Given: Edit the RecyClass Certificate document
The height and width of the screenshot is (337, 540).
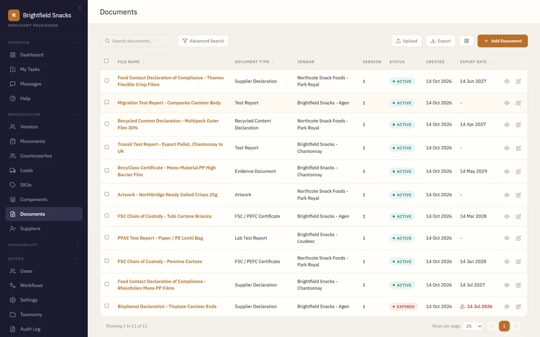Looking at the screenshot, I should (x=518, y=171).
